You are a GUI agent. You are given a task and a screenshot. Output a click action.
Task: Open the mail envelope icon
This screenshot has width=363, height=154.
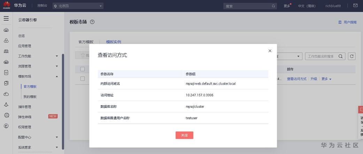pos(355,6)
